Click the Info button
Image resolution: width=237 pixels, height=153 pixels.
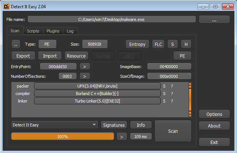[x=141, y=125]
